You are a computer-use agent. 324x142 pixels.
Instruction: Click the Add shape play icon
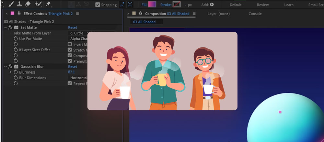point(212,5)
